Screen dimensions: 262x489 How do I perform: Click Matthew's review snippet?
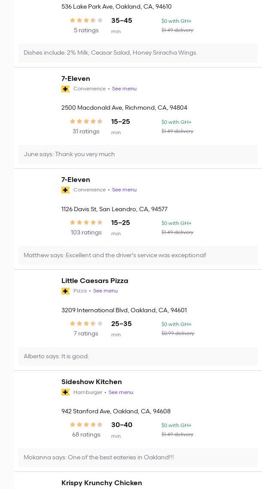pyautogui.click(x=115, y=255)
